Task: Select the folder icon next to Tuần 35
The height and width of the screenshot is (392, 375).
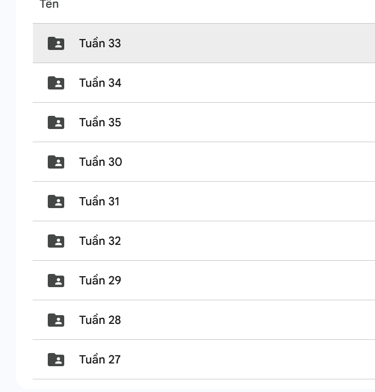Action: pyautogui.click(x=56, y=122)
